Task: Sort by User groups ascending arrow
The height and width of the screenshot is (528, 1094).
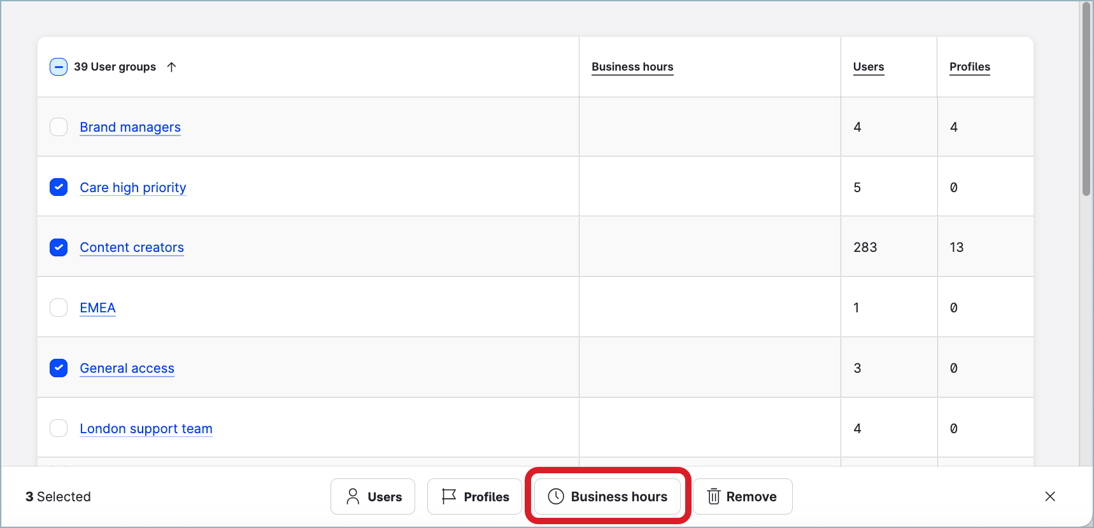Action: click(x=171, y=67)
